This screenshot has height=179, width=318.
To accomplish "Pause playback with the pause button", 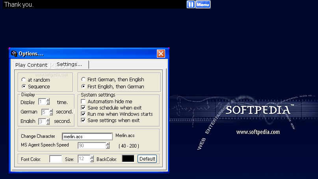I will coord(191,4).
